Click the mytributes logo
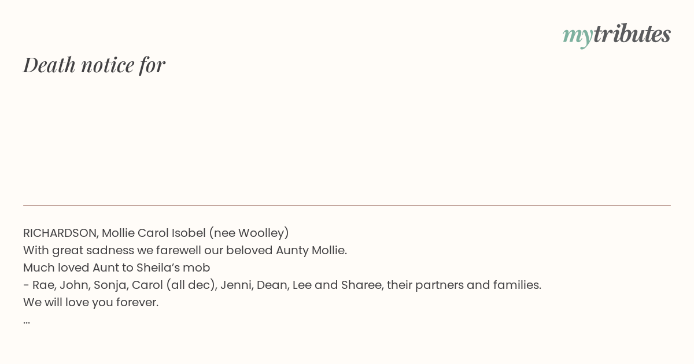 click(617, 35)
